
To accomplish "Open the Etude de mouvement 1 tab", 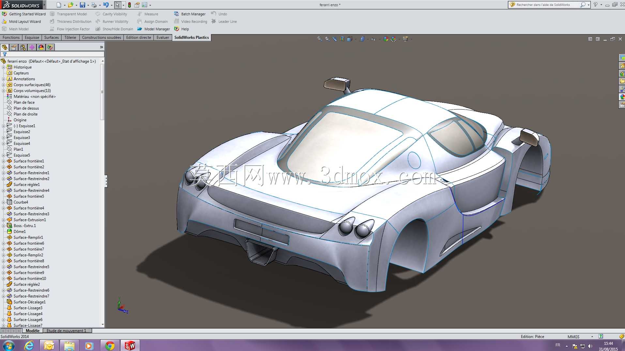I will click(x=67, y=331).
